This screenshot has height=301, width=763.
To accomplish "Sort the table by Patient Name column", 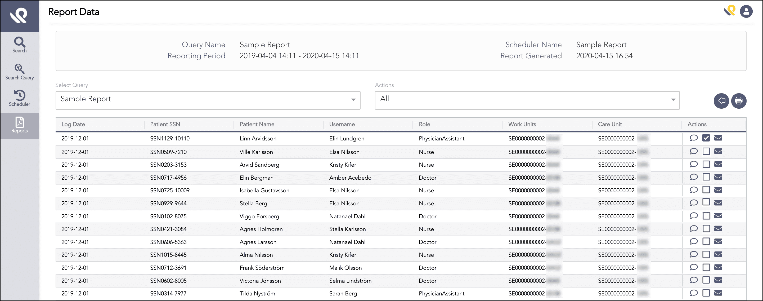I will 257,124.
